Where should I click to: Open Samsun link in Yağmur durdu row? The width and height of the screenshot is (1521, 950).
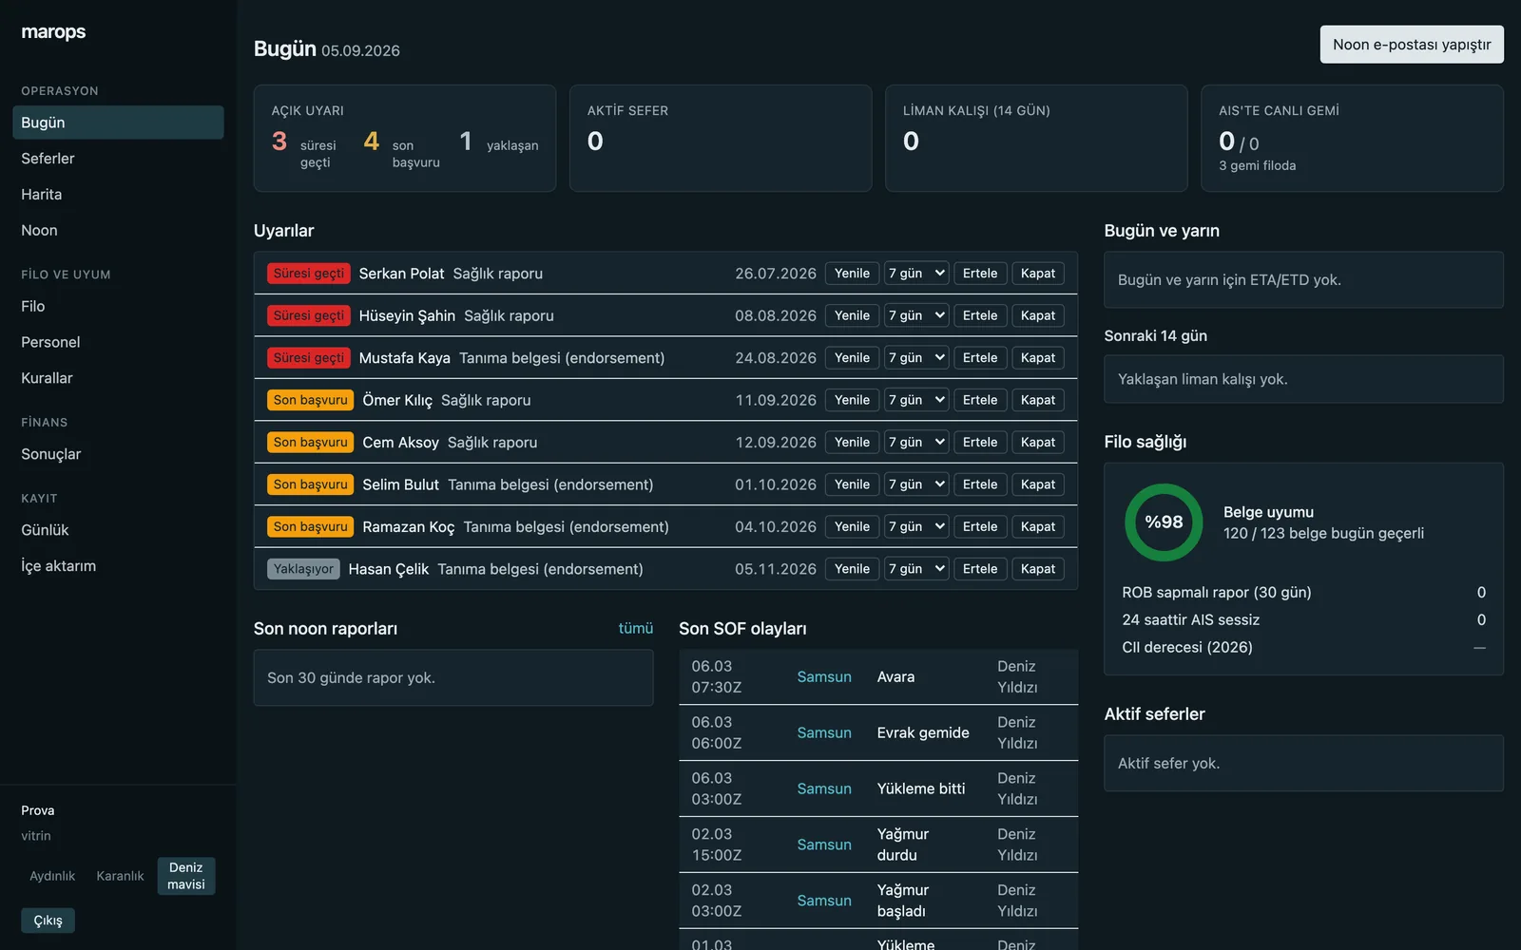[824, 845]
